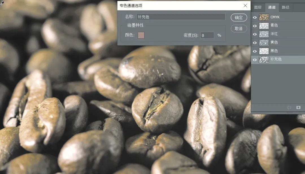The image size is (305, 174).
Task: Select the 通道 tab
Action: (272, 7)
